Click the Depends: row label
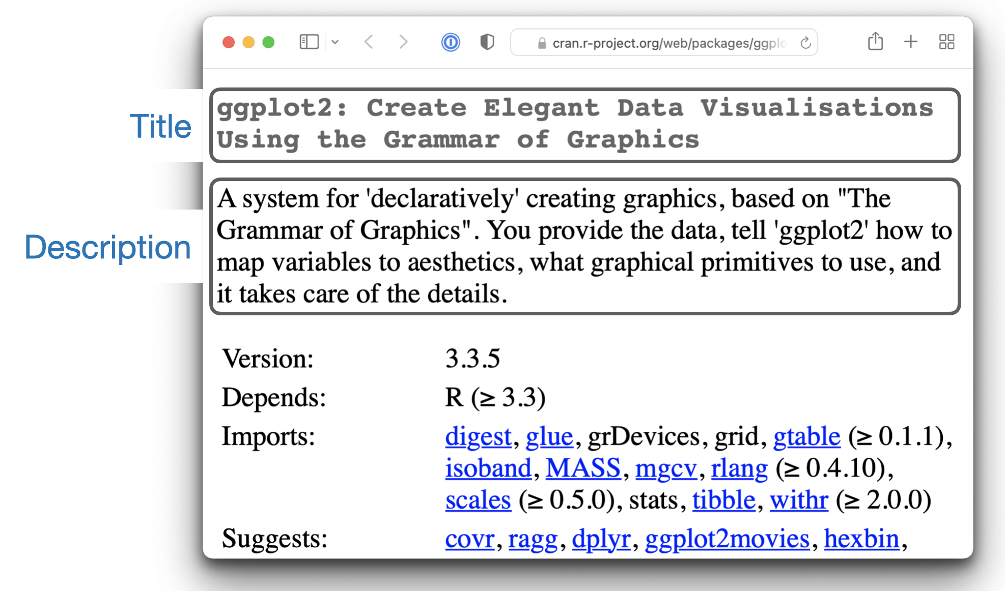1005x591 pixels. (274, 398)
